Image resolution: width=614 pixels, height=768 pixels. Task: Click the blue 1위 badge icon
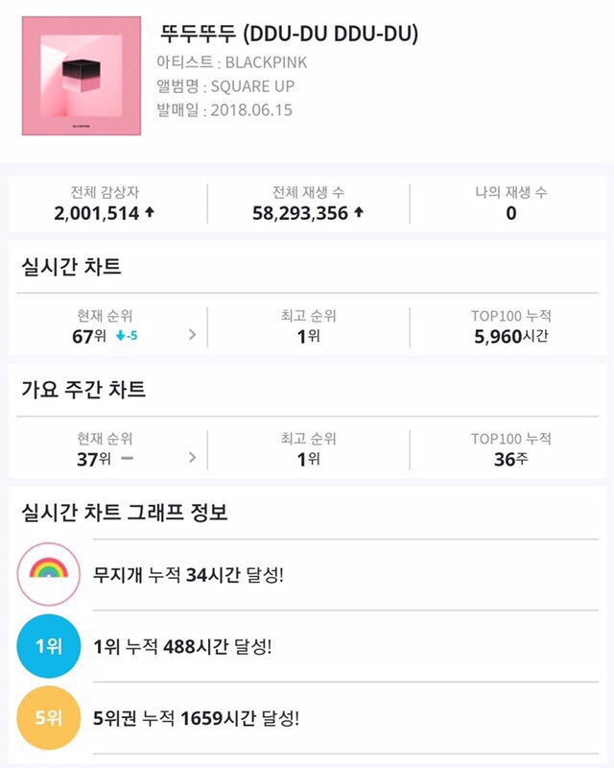(49, 646)
